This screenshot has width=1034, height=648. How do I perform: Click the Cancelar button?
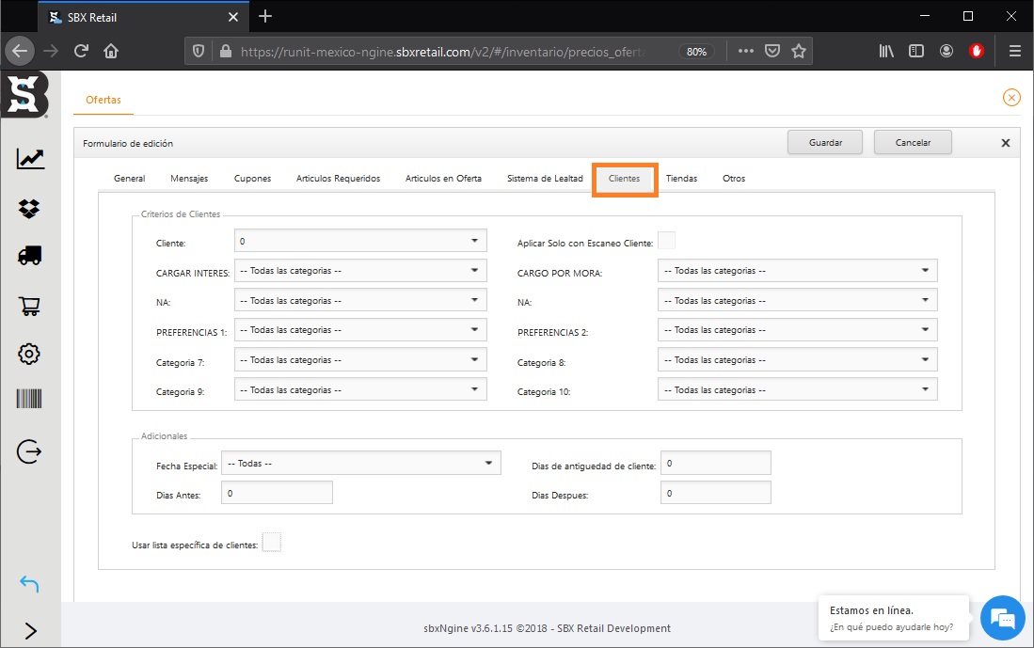[913, 142]
